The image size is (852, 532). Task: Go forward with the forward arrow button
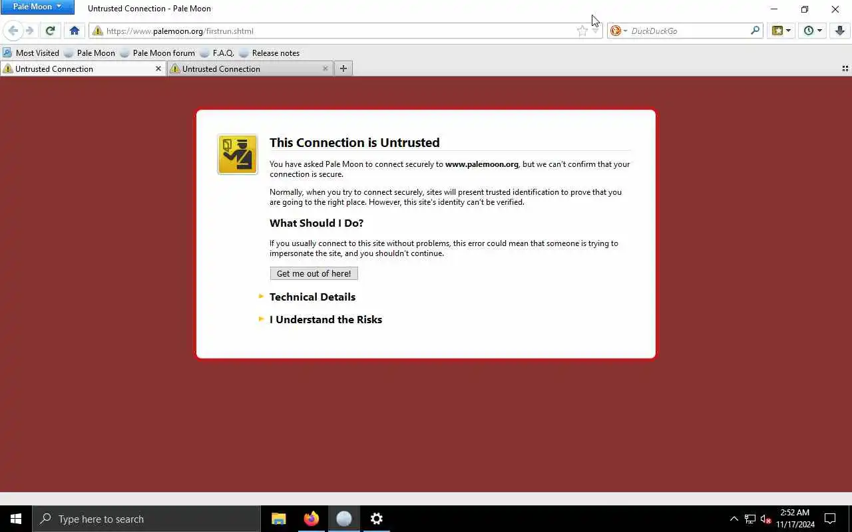(x=29, y=31)
